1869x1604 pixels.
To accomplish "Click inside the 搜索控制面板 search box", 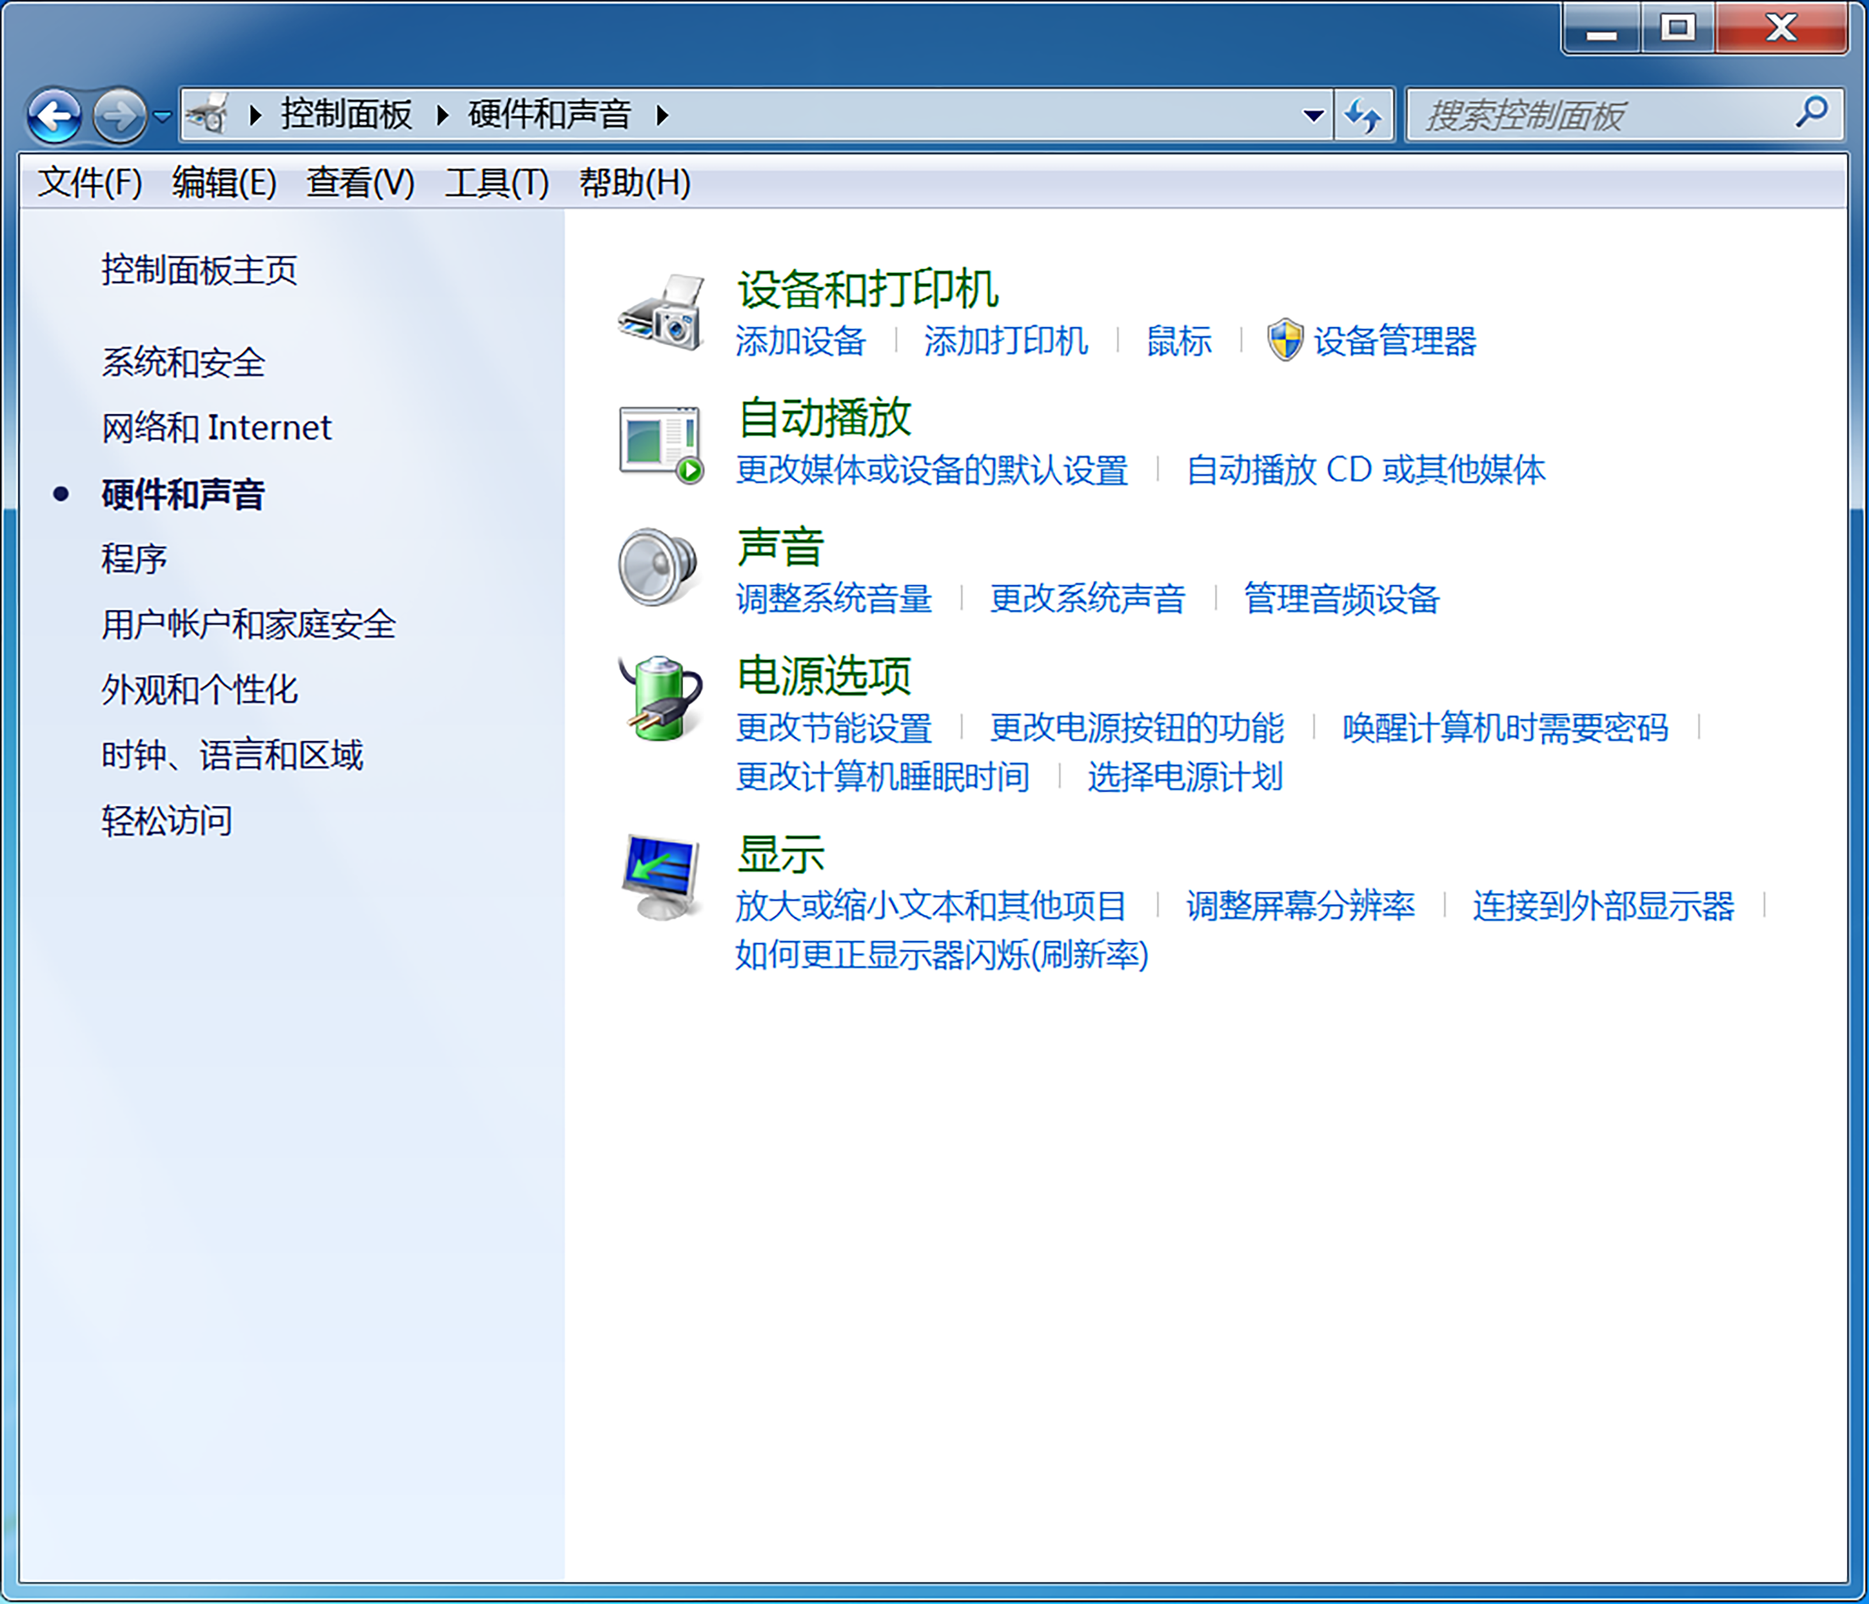I will click(1579, 115).
